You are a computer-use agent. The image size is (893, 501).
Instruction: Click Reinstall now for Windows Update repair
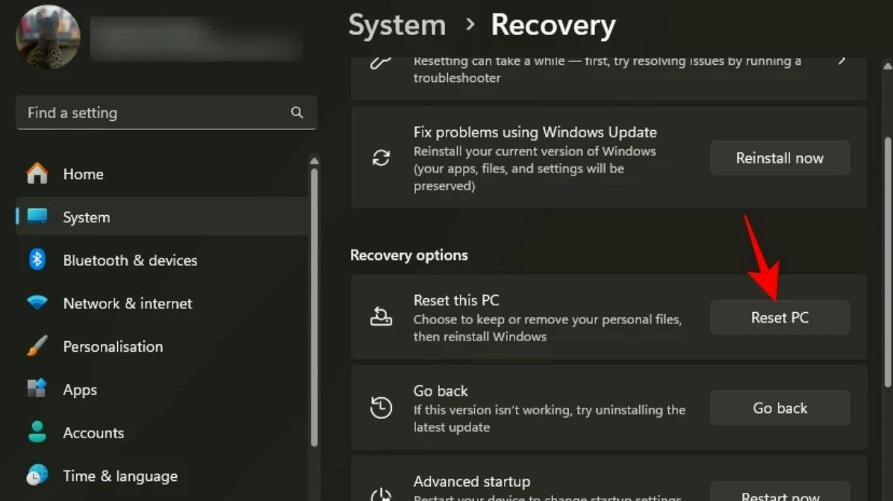(x=780, y=158)
